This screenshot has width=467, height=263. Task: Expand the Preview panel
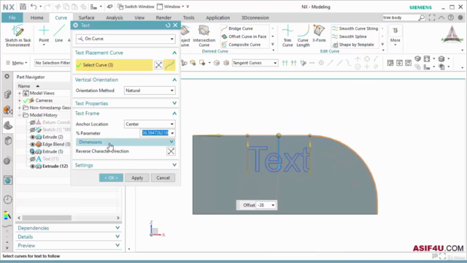69,245
